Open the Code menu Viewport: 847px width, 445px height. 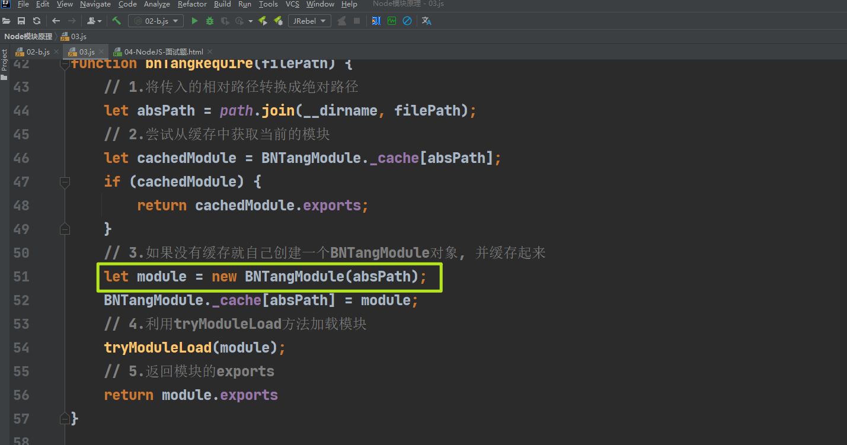[x=127, y=4]
